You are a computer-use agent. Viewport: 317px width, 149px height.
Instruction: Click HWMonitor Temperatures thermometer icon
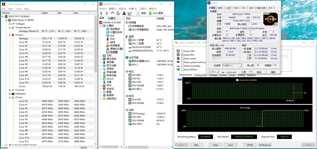(x=13, y=27)
